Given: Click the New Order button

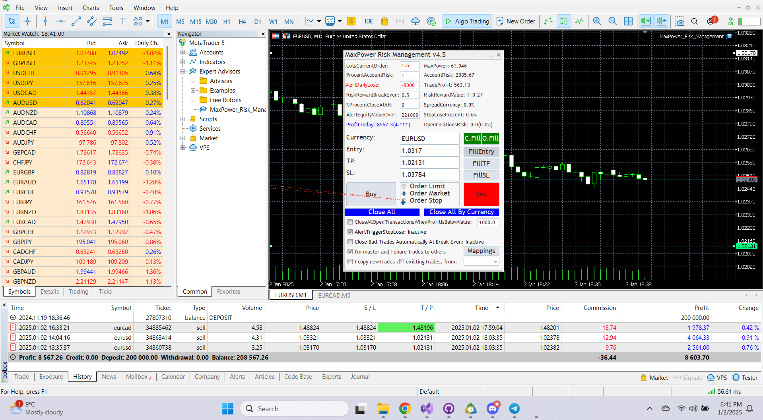Looking at the screenshot, I should click(x=516, y=21).
